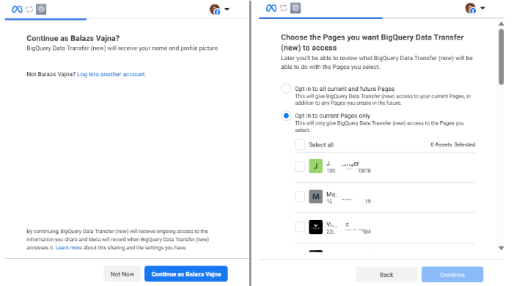The image size is (514, 286).
Task: Click the scrollbar down arrow
Action: click(502, 249)
